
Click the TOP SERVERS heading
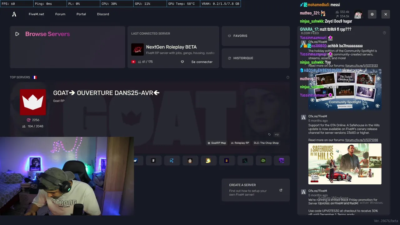click(x=20, y=77)
